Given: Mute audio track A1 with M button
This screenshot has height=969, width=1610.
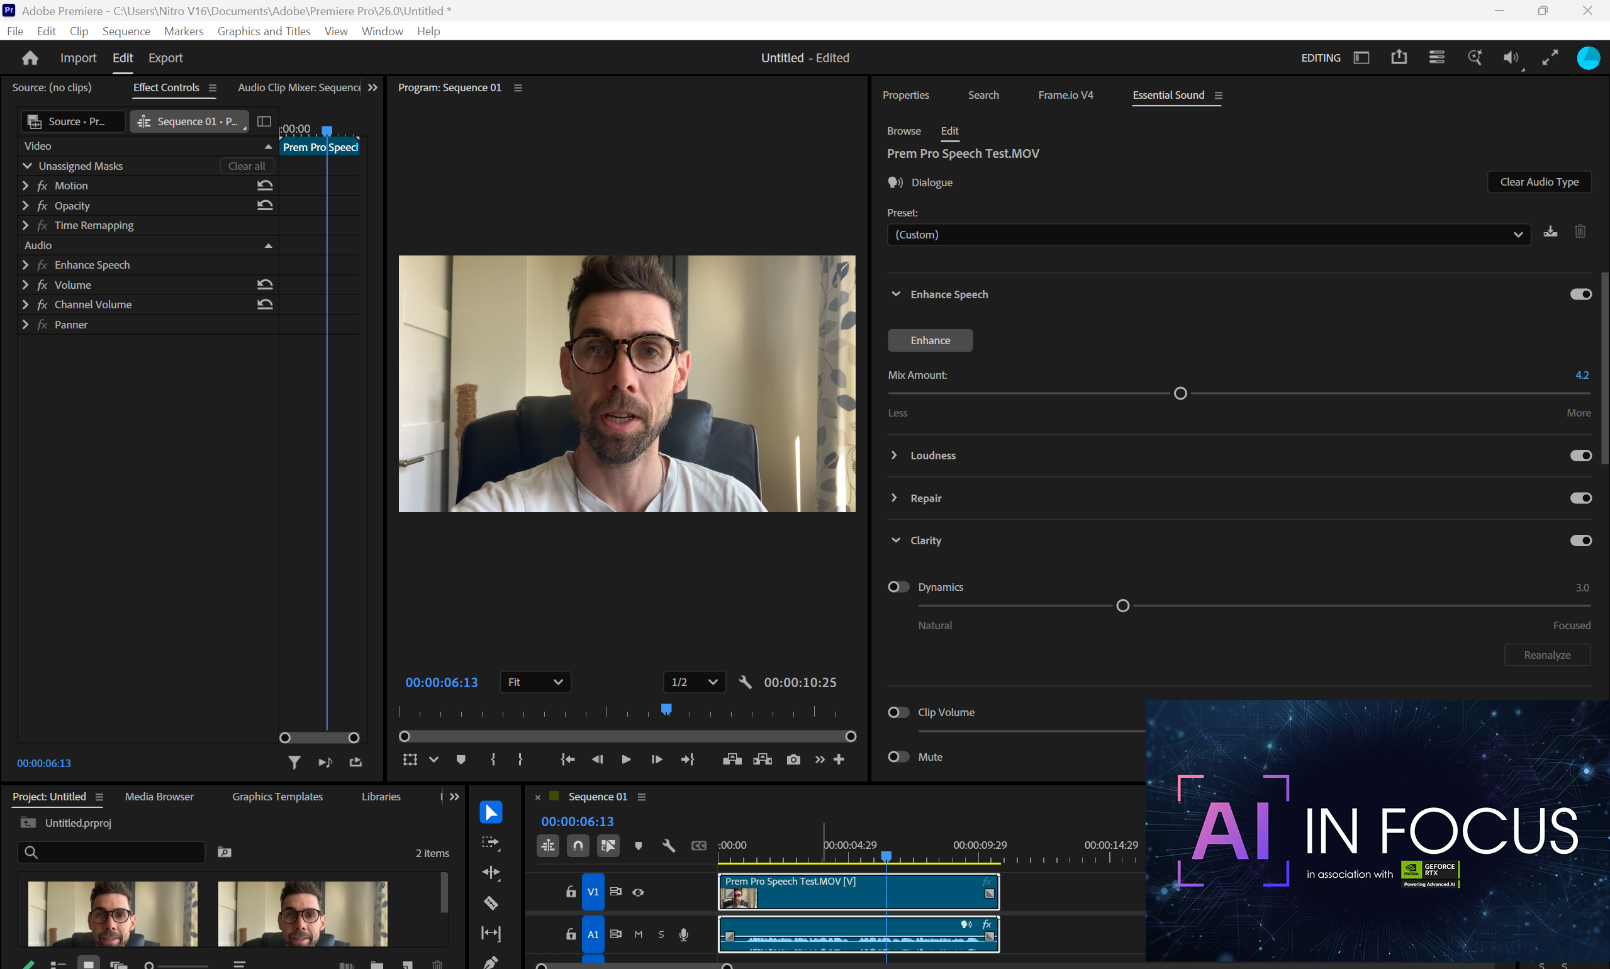Looking at the screenshot, I should coord(639,934).
